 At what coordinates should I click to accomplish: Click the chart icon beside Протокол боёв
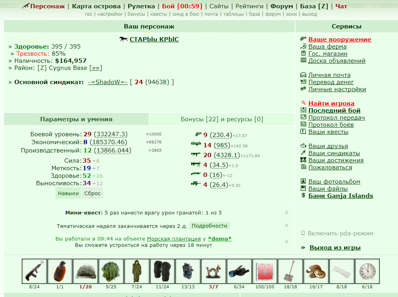pos(303,124)
